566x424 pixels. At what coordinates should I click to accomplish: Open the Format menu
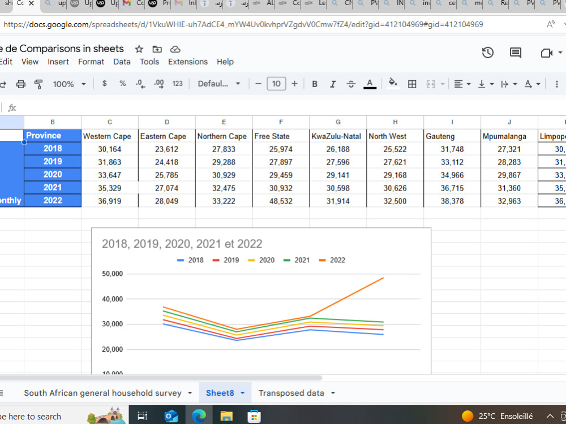[91, 62]
